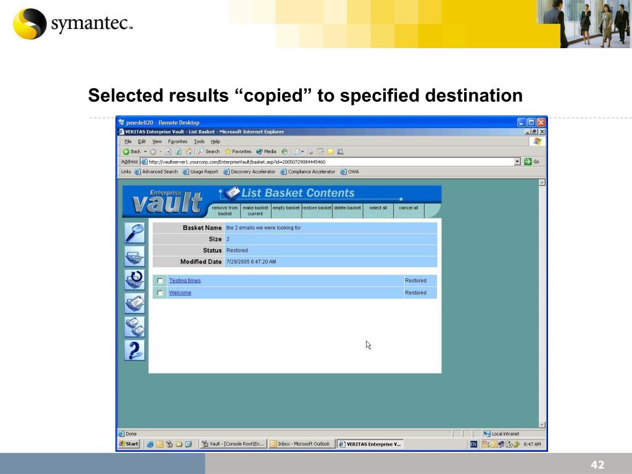Click the last IE toolbar icon after the yellow note

[340, 152]
